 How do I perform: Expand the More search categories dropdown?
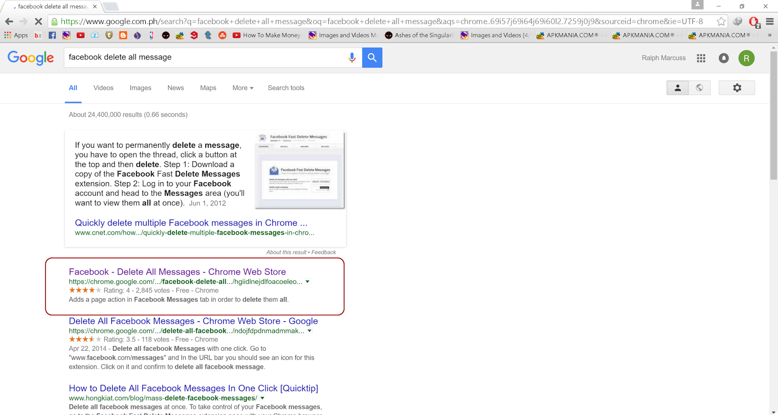coord(243,88)
